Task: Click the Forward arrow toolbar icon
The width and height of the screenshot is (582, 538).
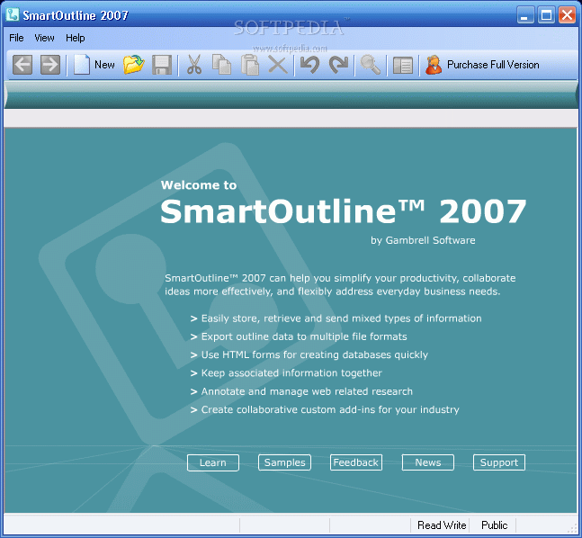Action: coord(50,65)
